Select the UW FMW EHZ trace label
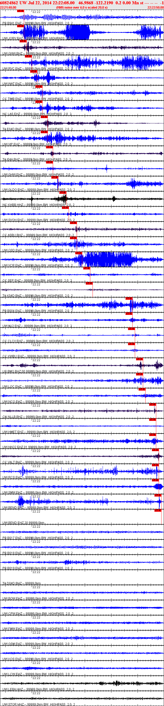164x706 pixels. [38, 629]
